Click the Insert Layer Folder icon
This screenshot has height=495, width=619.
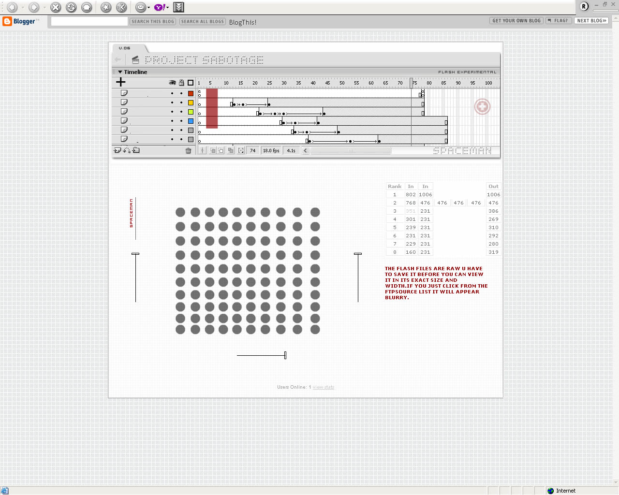tap(136, 150)
